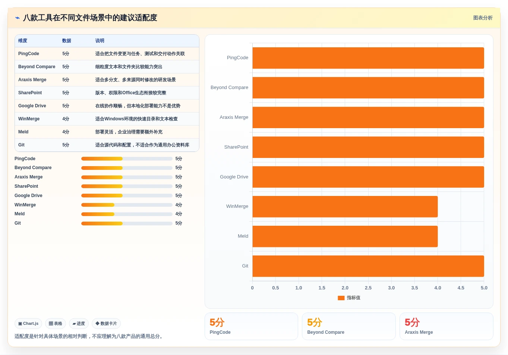Click the 表格 tag chip
The width and height of the screenshot is (508, 355).
tap(56, 324)
